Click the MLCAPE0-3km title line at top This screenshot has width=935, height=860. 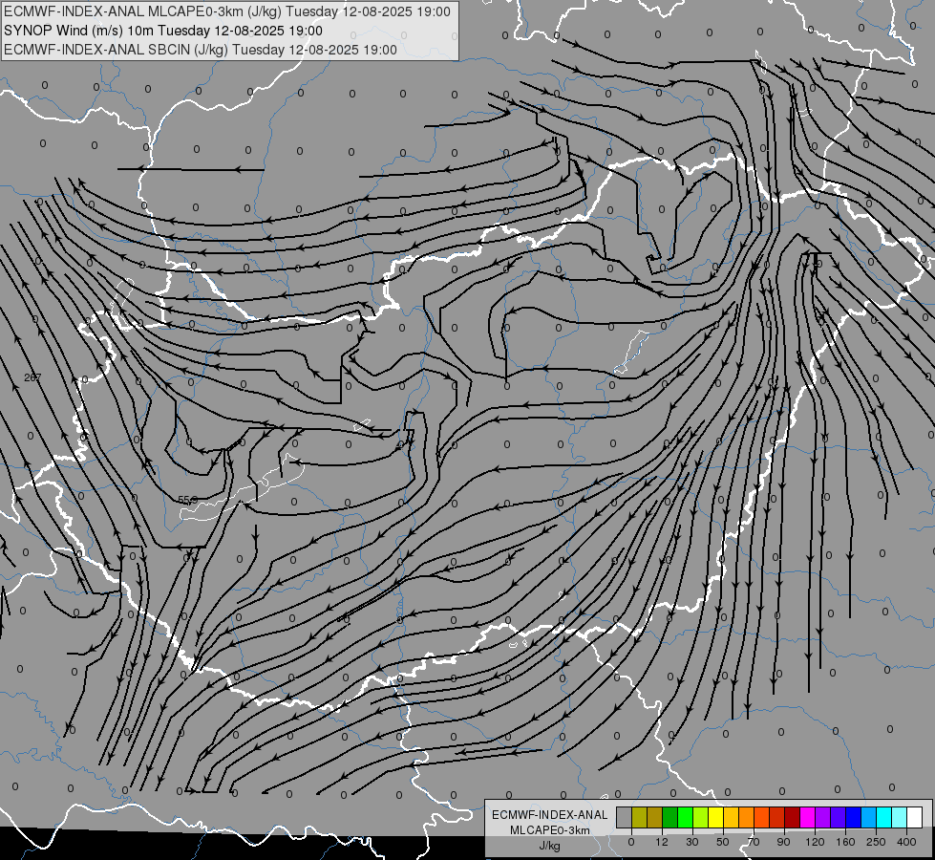227,11
